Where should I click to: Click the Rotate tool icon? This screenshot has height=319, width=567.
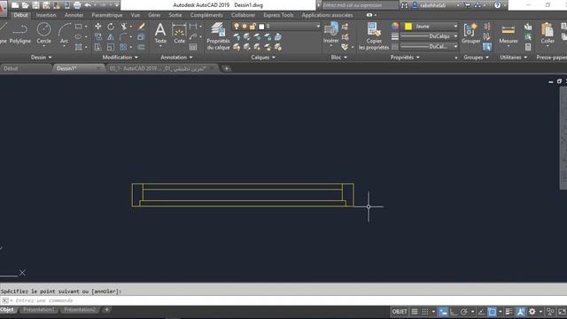tap(111, 27)
